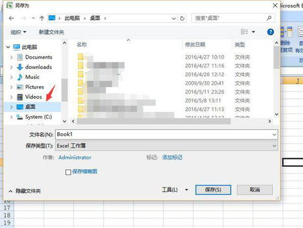Click navigation pane scroll-down arrow

pos(64,121)
